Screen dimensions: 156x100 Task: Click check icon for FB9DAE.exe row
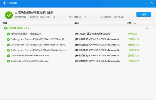[8, 56]
